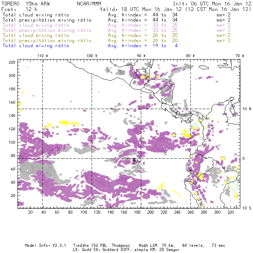Click "320" on the bottom horizontal axis
The height and width of the screenshot is (253, 253).
pos(231,212)
